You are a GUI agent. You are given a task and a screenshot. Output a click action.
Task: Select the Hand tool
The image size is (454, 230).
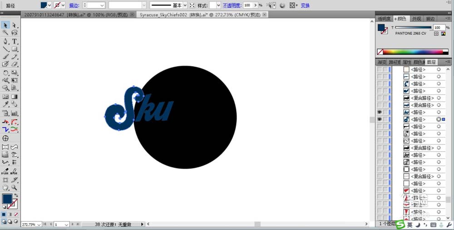pos(5,187)
